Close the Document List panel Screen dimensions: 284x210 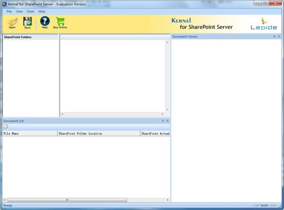(168, 121)
